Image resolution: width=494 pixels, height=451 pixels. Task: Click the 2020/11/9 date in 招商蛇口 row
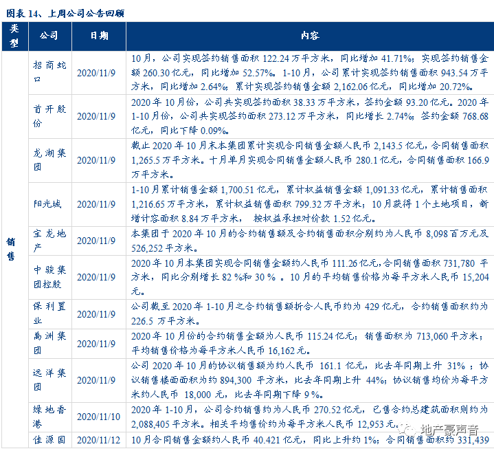click(96, 73)
